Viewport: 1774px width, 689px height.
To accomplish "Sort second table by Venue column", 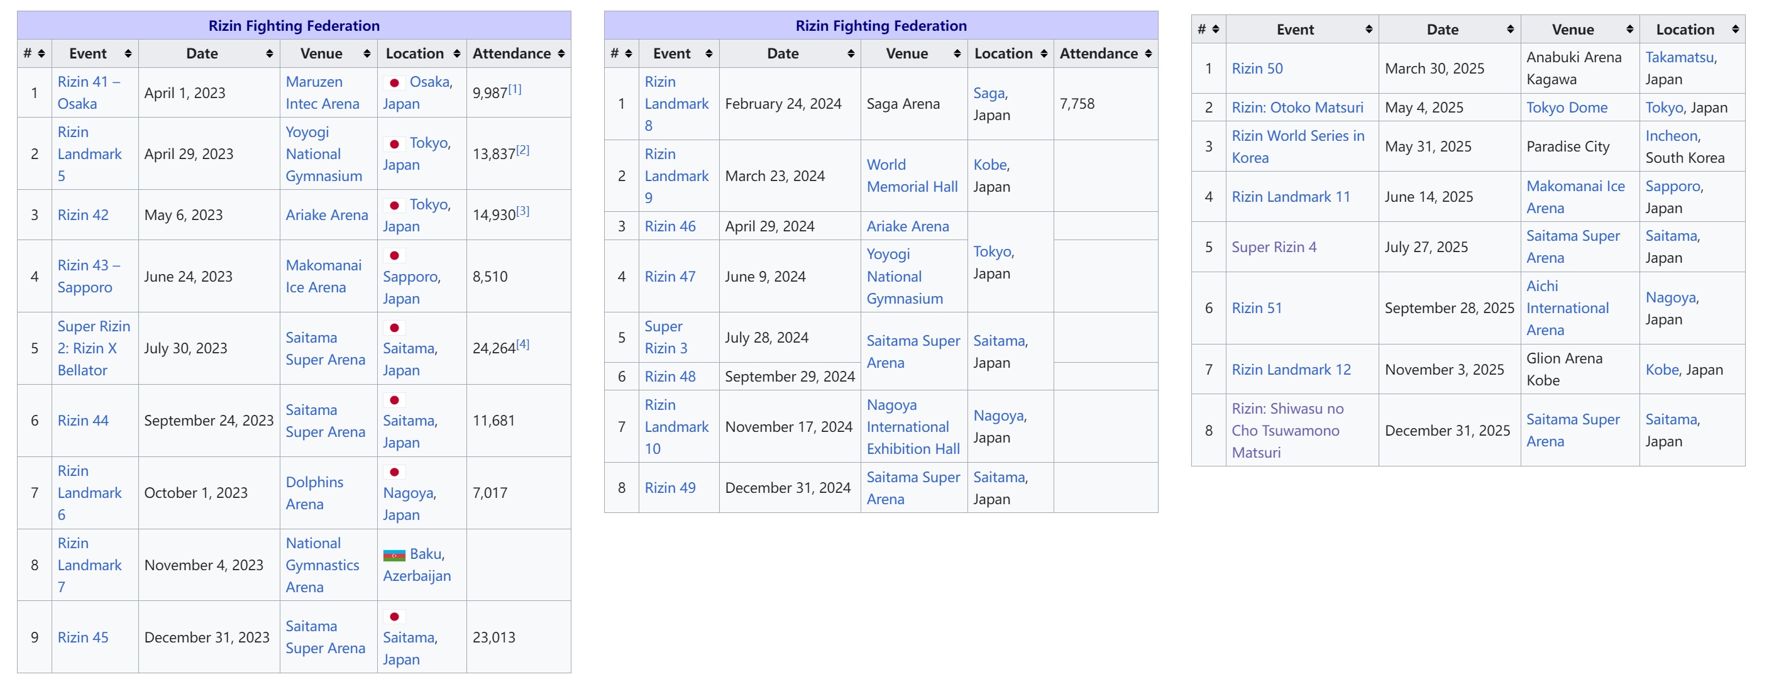I will tap(957, 53).
